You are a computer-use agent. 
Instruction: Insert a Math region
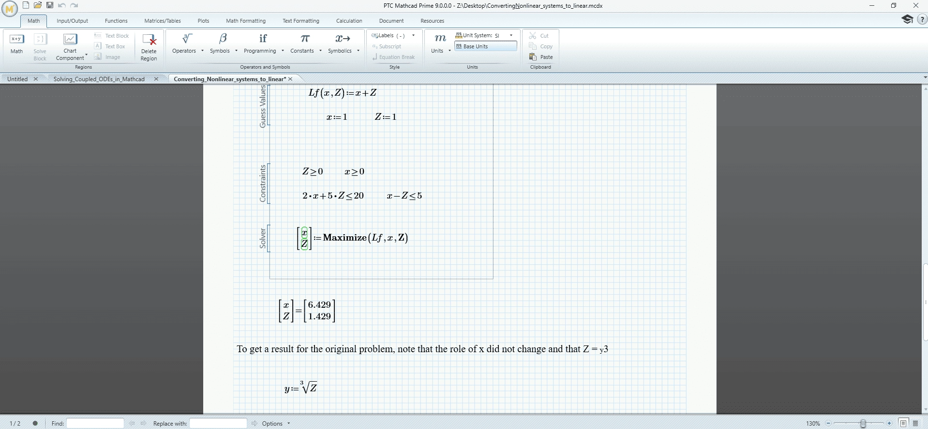(16, 43)
